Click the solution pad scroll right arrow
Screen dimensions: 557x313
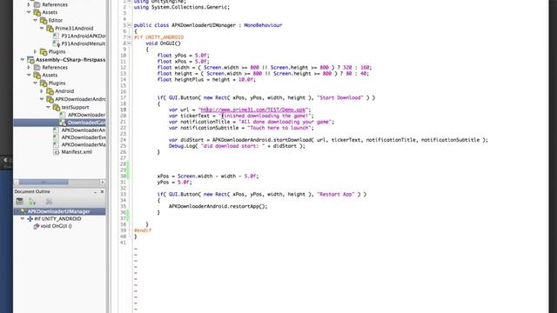click(103, 182)
